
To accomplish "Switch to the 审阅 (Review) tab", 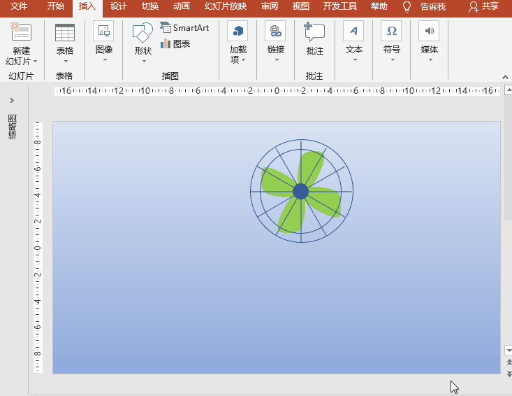I will [x=270, y=6].
